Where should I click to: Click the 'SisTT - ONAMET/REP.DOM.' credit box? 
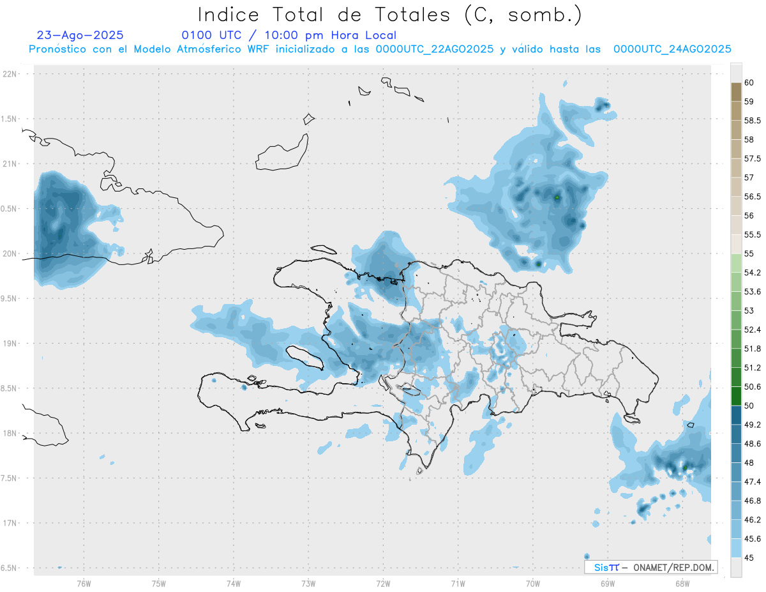650,567
